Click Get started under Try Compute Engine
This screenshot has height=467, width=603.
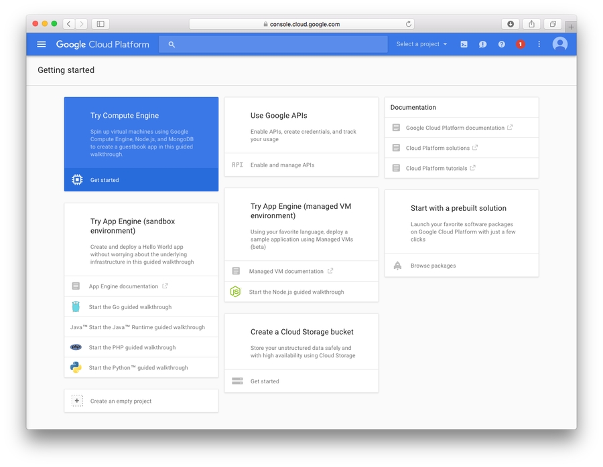[105, 180]
